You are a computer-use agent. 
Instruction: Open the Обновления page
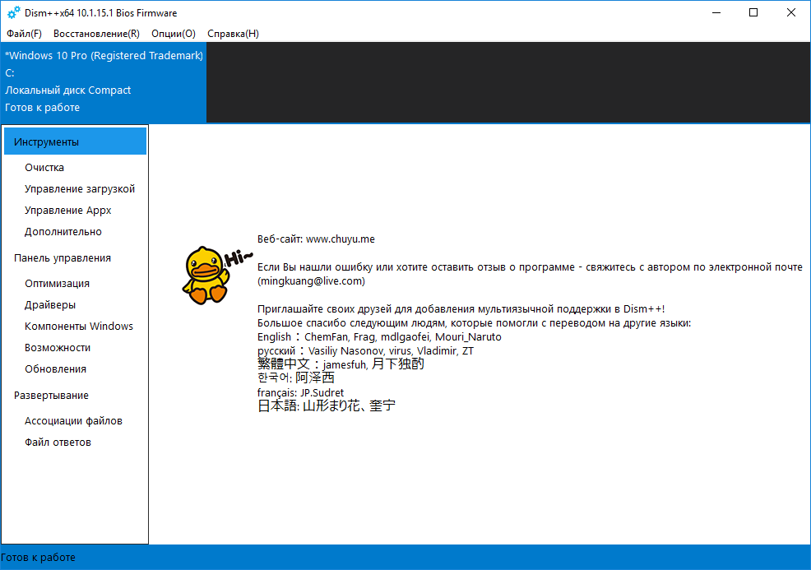55,368
